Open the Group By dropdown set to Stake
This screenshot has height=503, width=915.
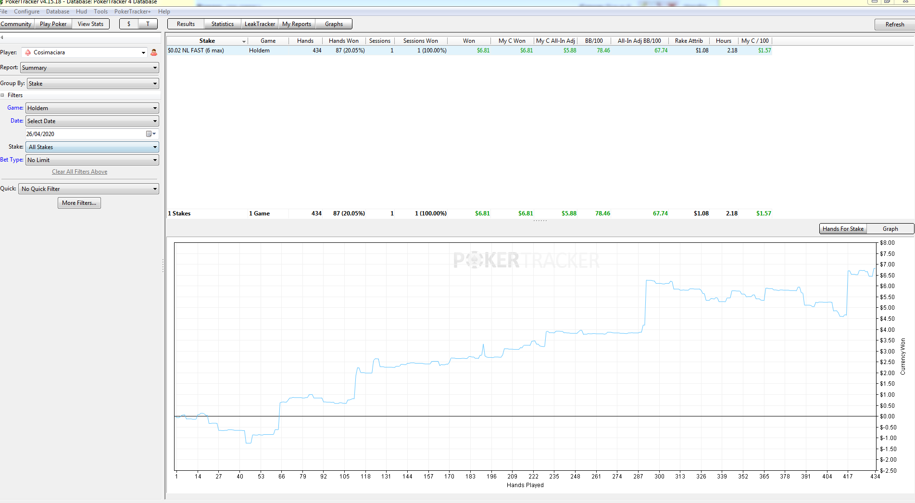pyautogui.click(x=93, y=84)
